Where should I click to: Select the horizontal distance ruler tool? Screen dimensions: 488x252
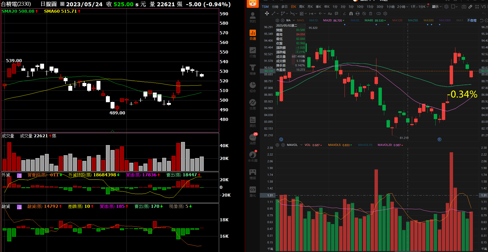311,14
